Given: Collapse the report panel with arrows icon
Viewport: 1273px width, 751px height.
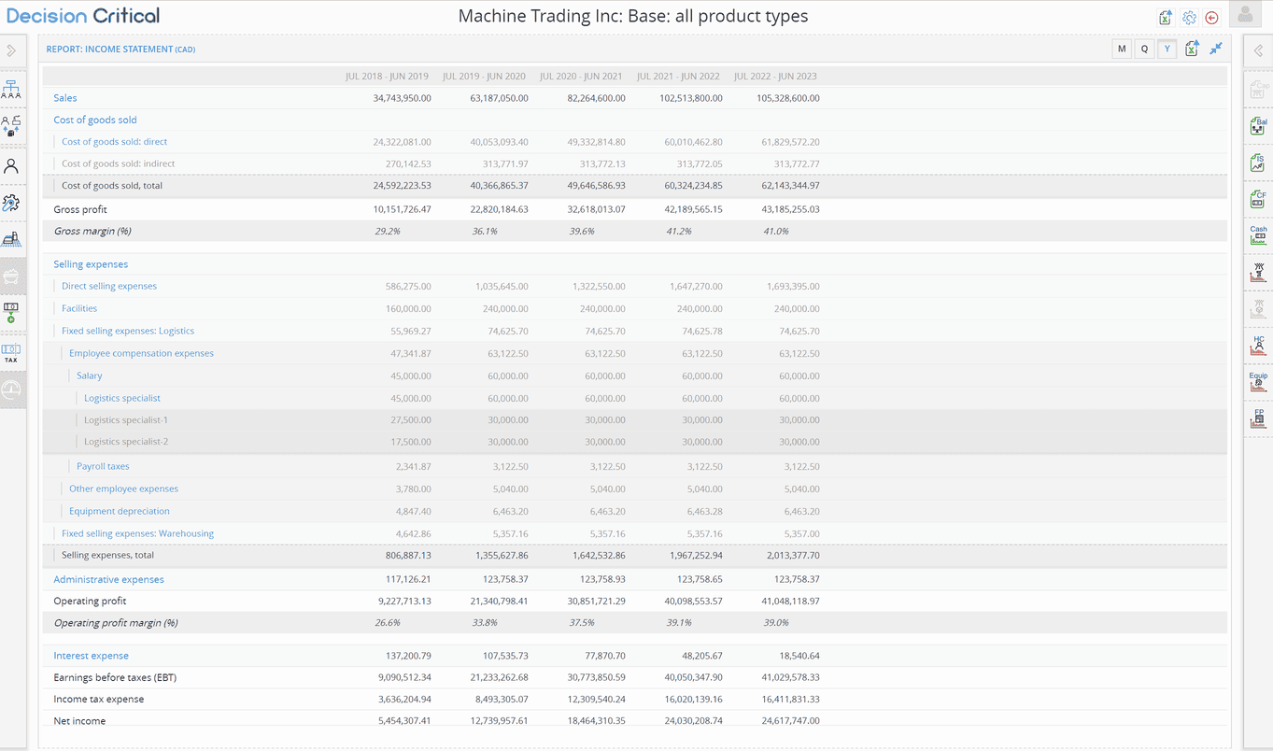Looking at the screenshot, I should click(x=1216, y=49).
